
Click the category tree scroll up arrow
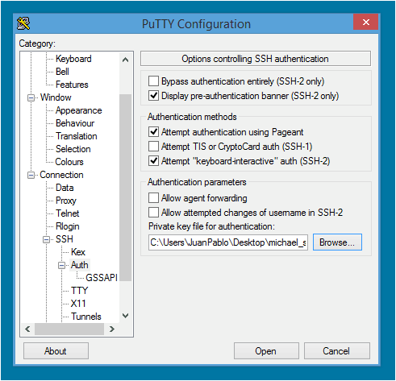point(125,60)
